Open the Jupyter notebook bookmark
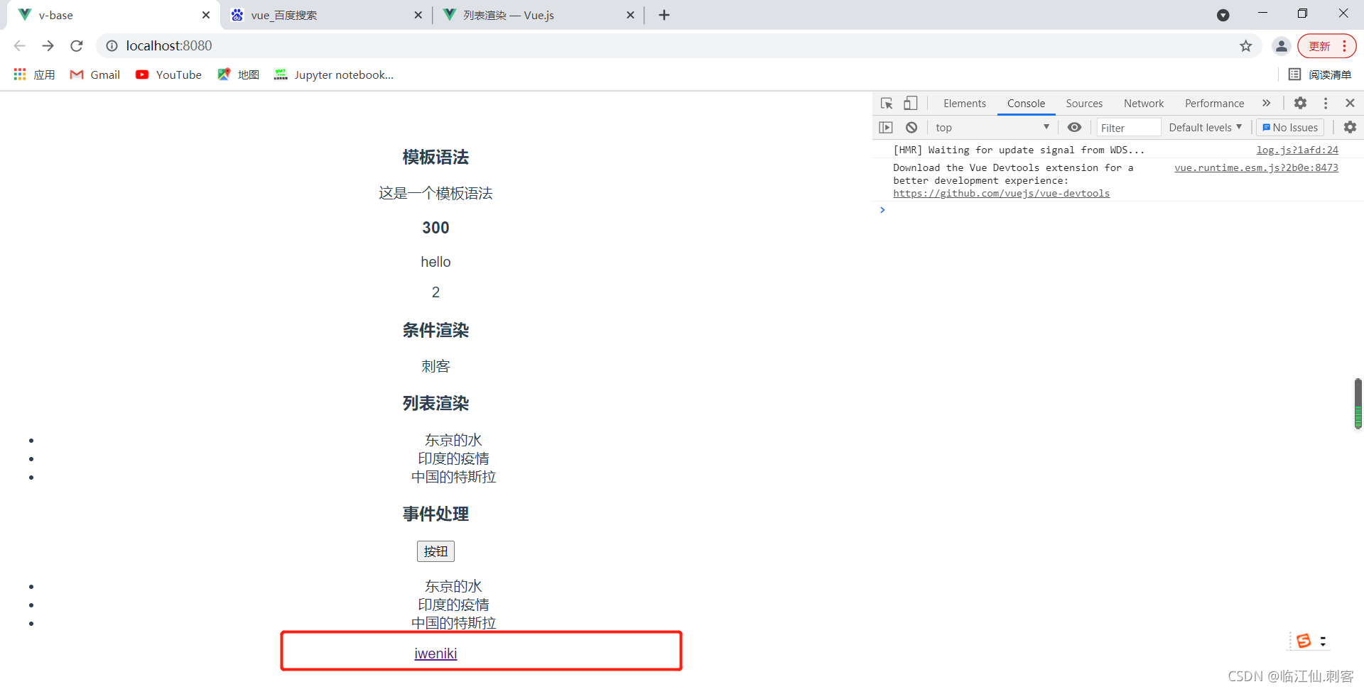This screenshot has width=1364, height=689. click(334, 75)
